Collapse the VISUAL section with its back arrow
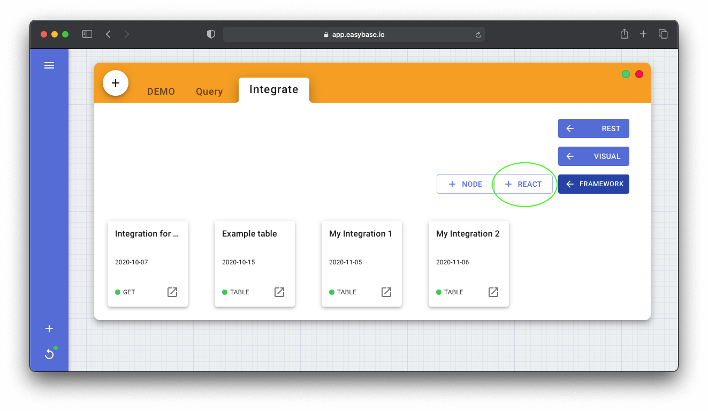The width and height of the screenshot is (708, 411). point(569,156)
